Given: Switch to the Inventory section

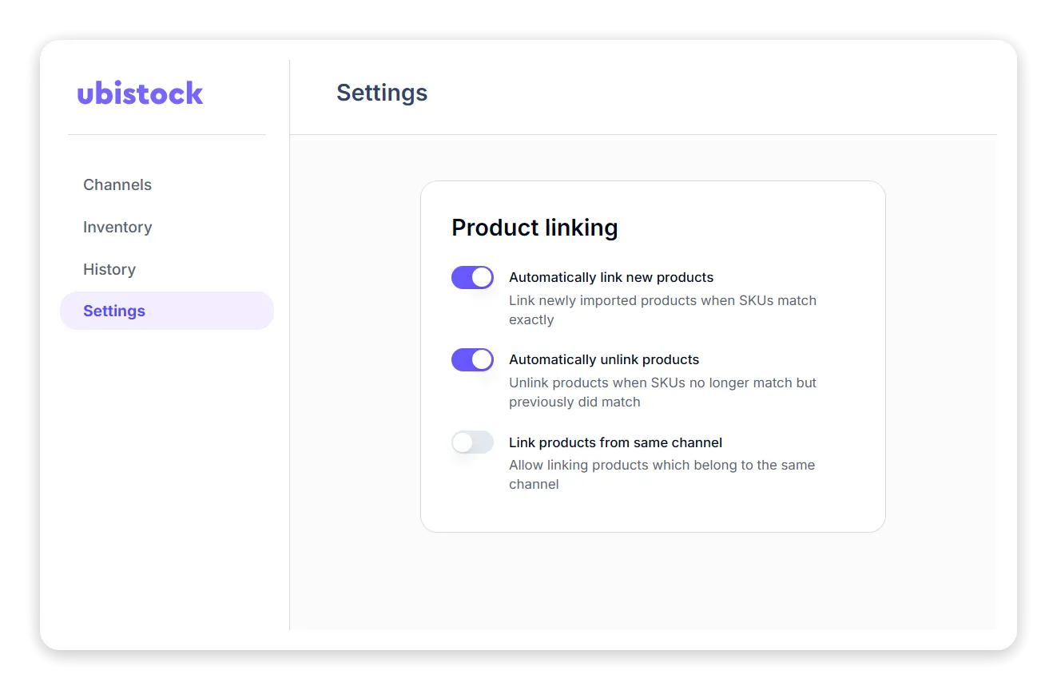Looking at the screenshot, I should pyautogui.click(x=117, y=227).
